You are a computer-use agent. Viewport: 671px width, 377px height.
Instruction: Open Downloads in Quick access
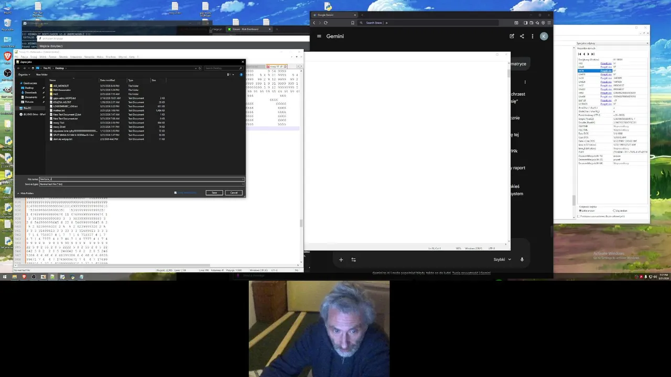point(31,93)
